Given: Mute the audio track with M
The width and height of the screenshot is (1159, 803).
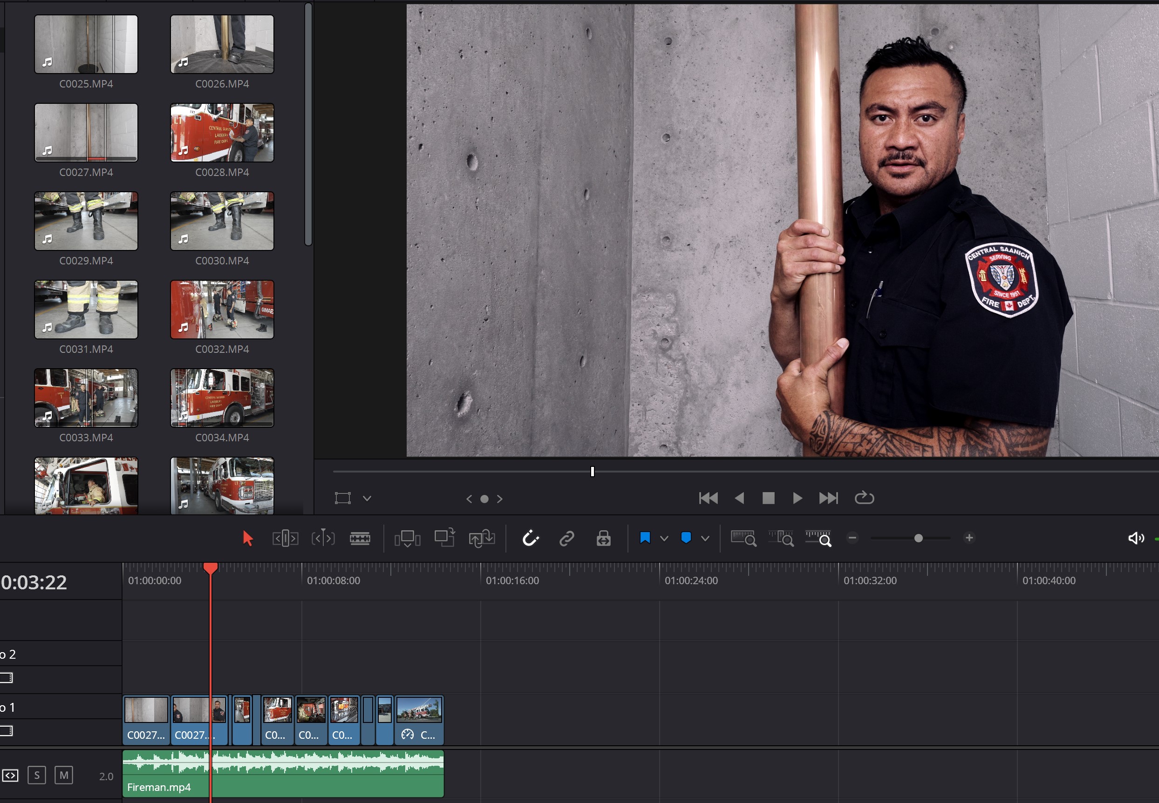Looking at the screenshot, I should pos(64,776).
